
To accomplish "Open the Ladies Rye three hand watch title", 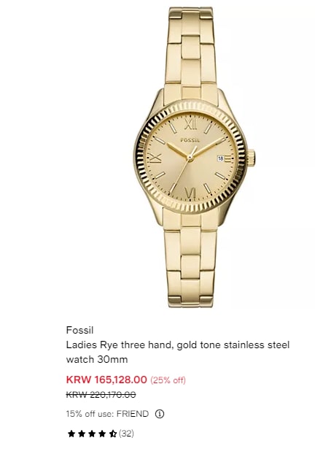I will pyautogui.click(x=178, y=352).
